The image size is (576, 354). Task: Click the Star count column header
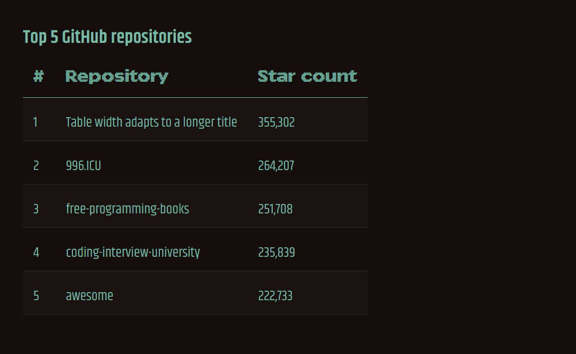click(x=307, y=76)
